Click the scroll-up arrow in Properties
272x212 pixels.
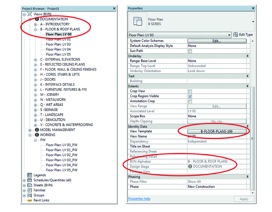[252, 41]
